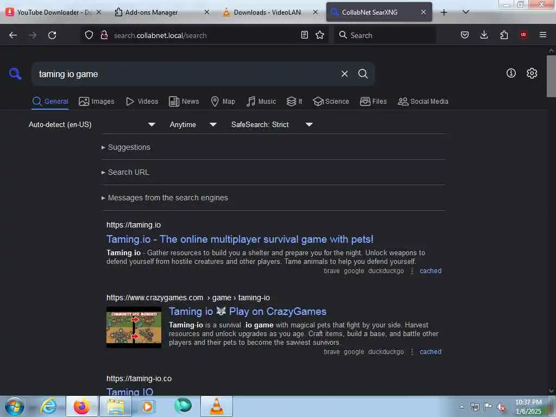
Task: Click the taming io game search field
Action: point(187,74)
